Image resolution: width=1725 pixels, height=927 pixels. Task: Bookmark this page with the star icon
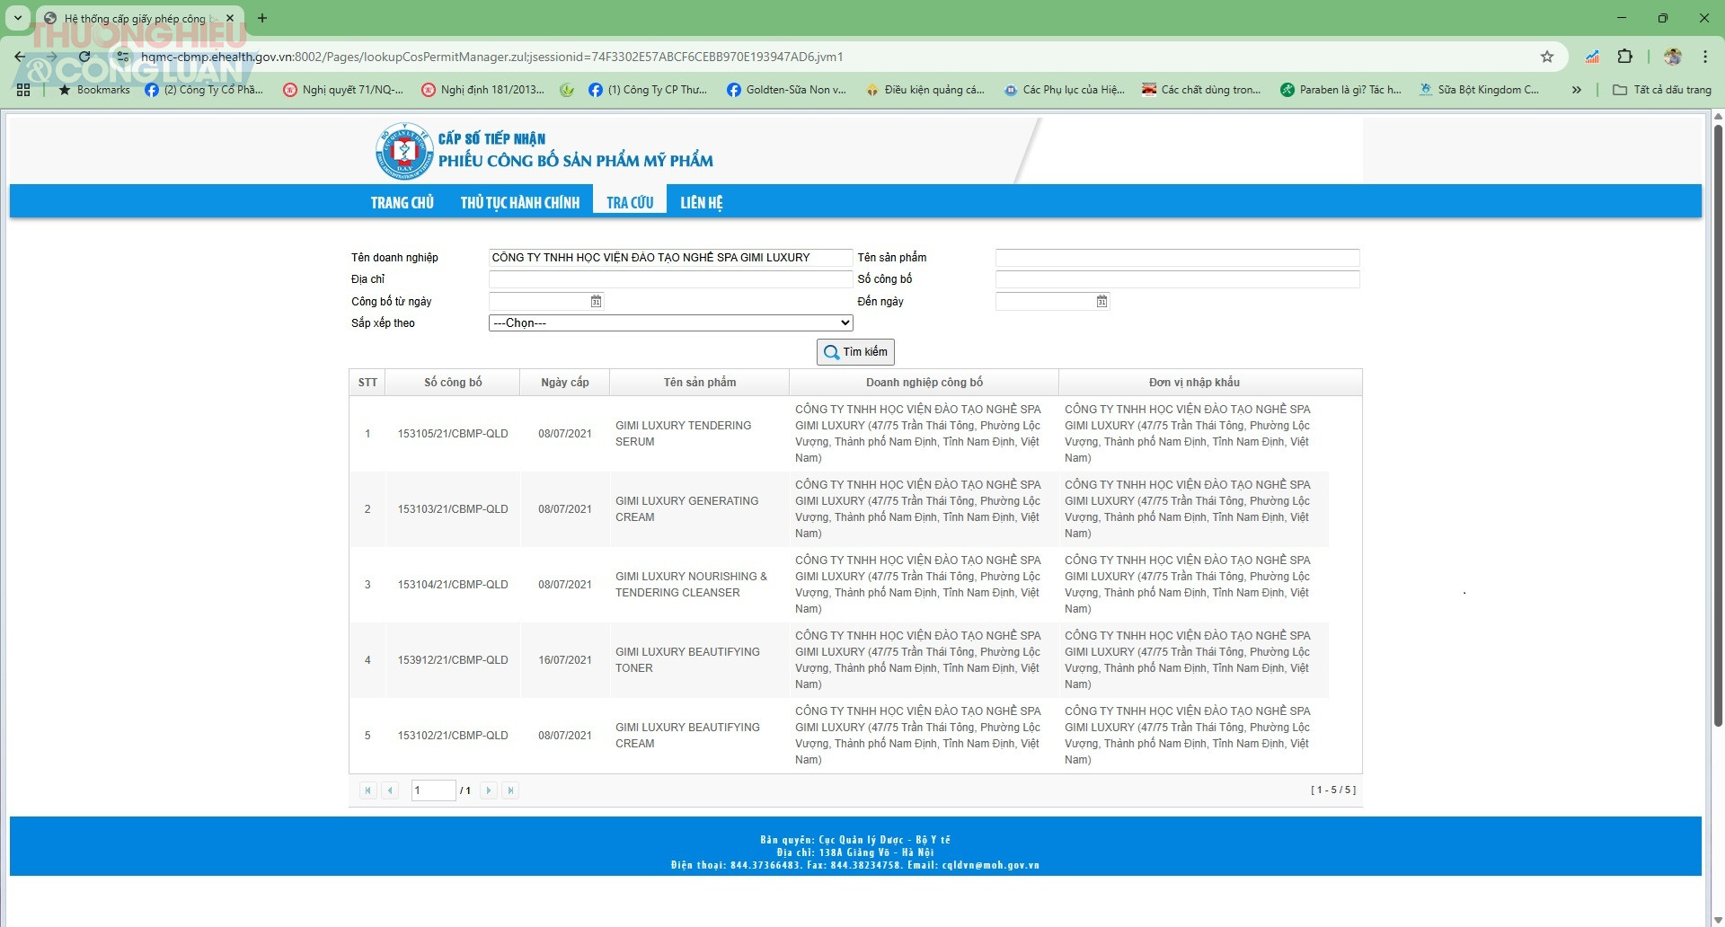point(1547,57)
